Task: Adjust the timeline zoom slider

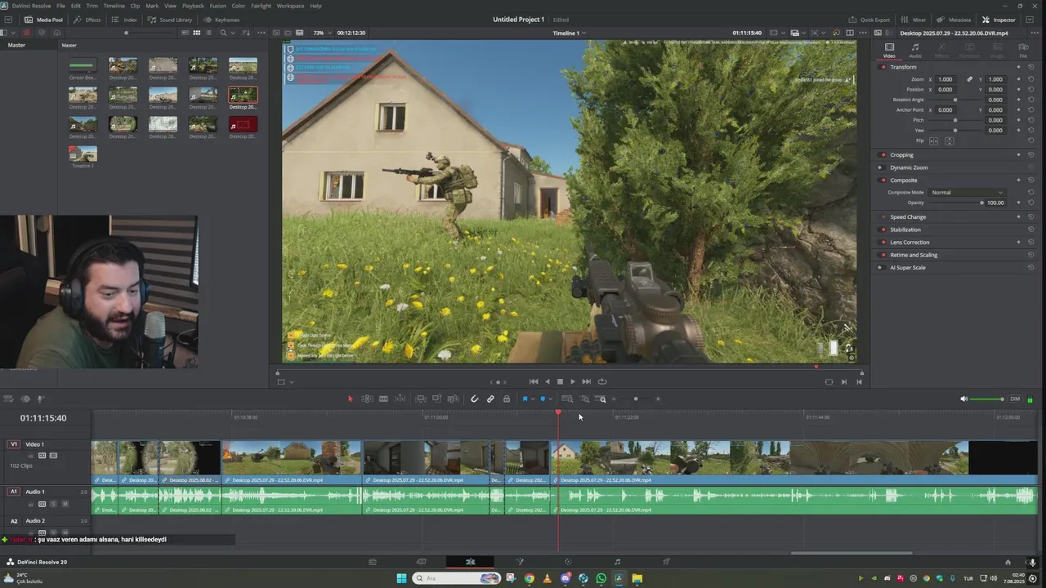Action: (x=636, y=399)
